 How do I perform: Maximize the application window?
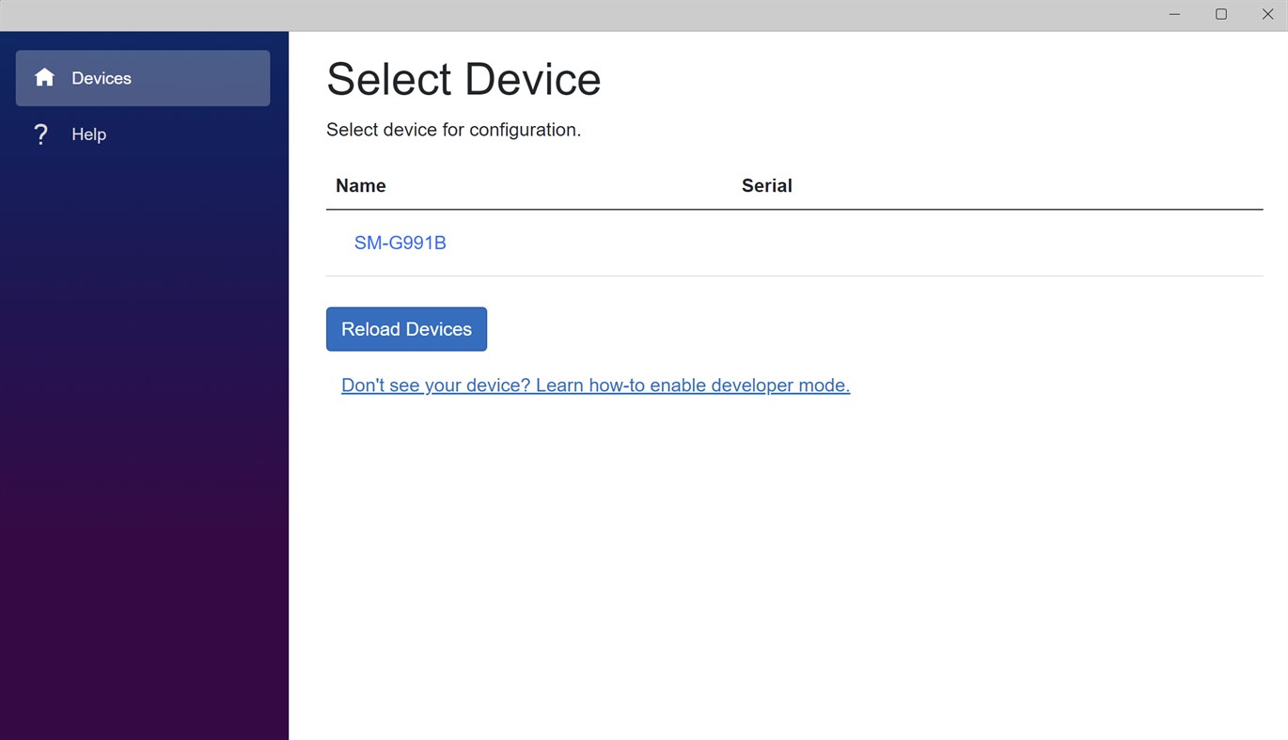(1220, 14)
